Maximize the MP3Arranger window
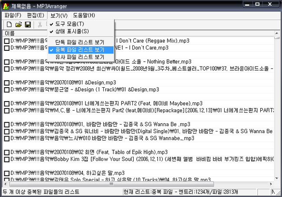This screenshot has height=197, width=282. tap(258, 4)
